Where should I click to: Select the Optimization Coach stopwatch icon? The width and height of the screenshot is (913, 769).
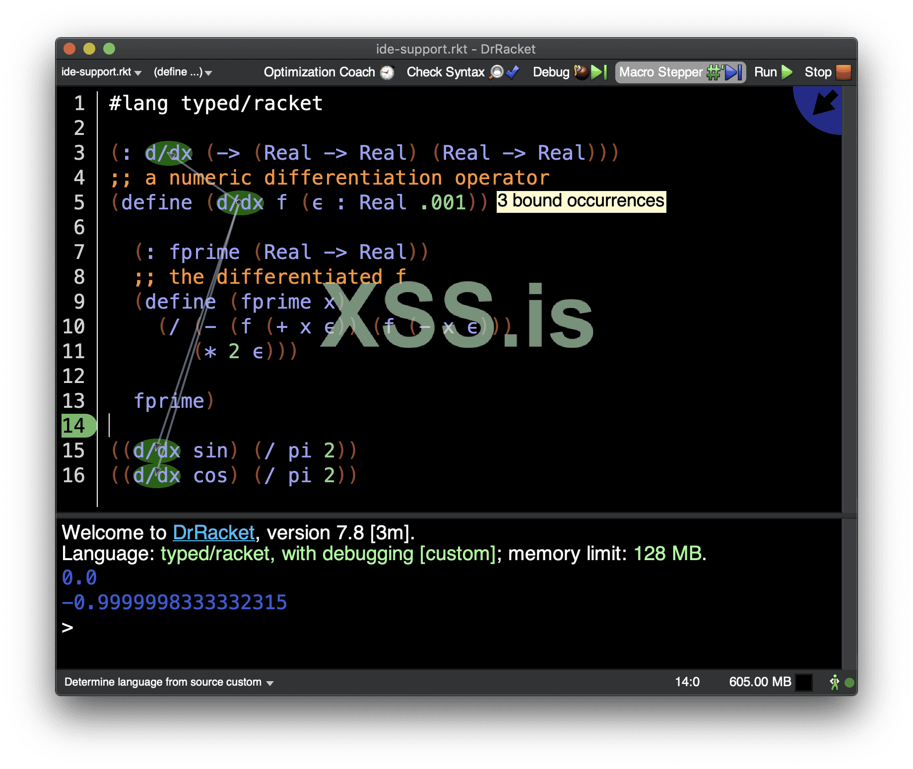coord(387,72)
